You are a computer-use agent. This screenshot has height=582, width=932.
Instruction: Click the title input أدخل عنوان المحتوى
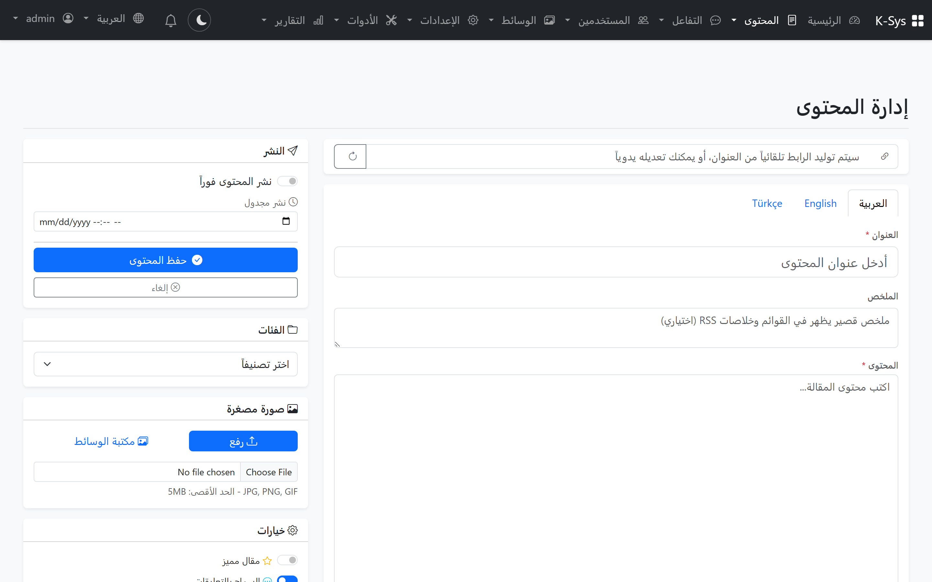coord(616,262)
